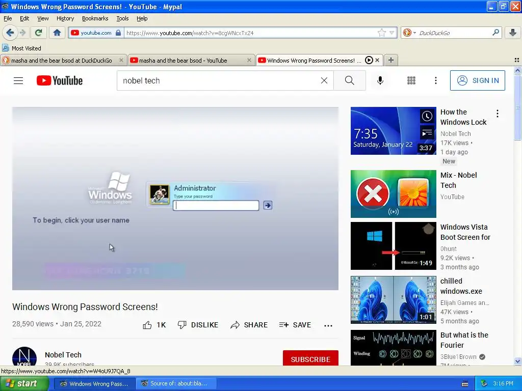The width and height of the screenshot is (522, 391).
Task: Click the page scrollbar down arrow
Action: pyautogui.click(x=517, y=361)
